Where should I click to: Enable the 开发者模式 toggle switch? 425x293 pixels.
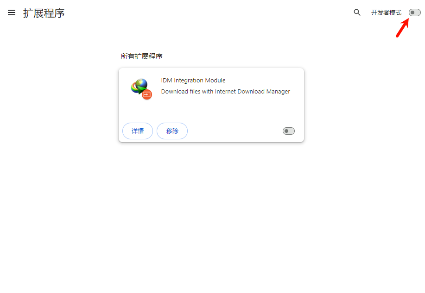coord(414,12)
